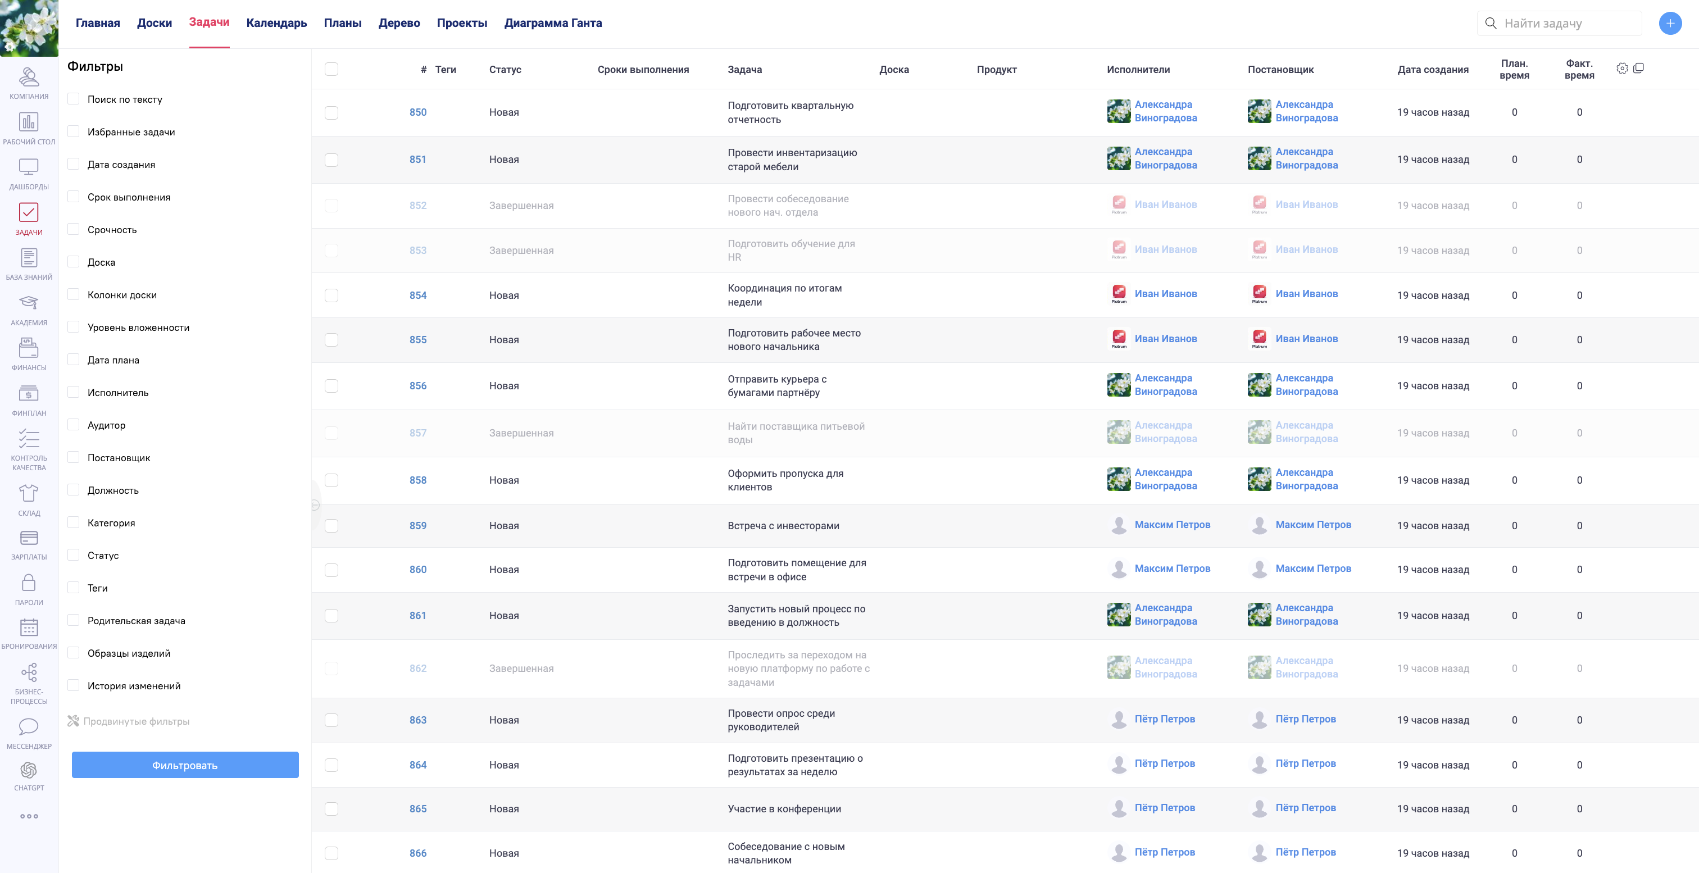Switch to the Календарь tab

pyautogui.click(x=276, y=23)
